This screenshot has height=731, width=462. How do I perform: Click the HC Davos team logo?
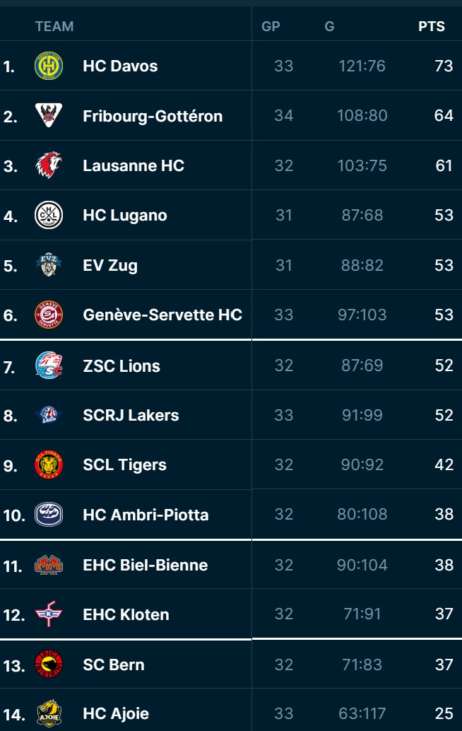(x=49, y=66)
